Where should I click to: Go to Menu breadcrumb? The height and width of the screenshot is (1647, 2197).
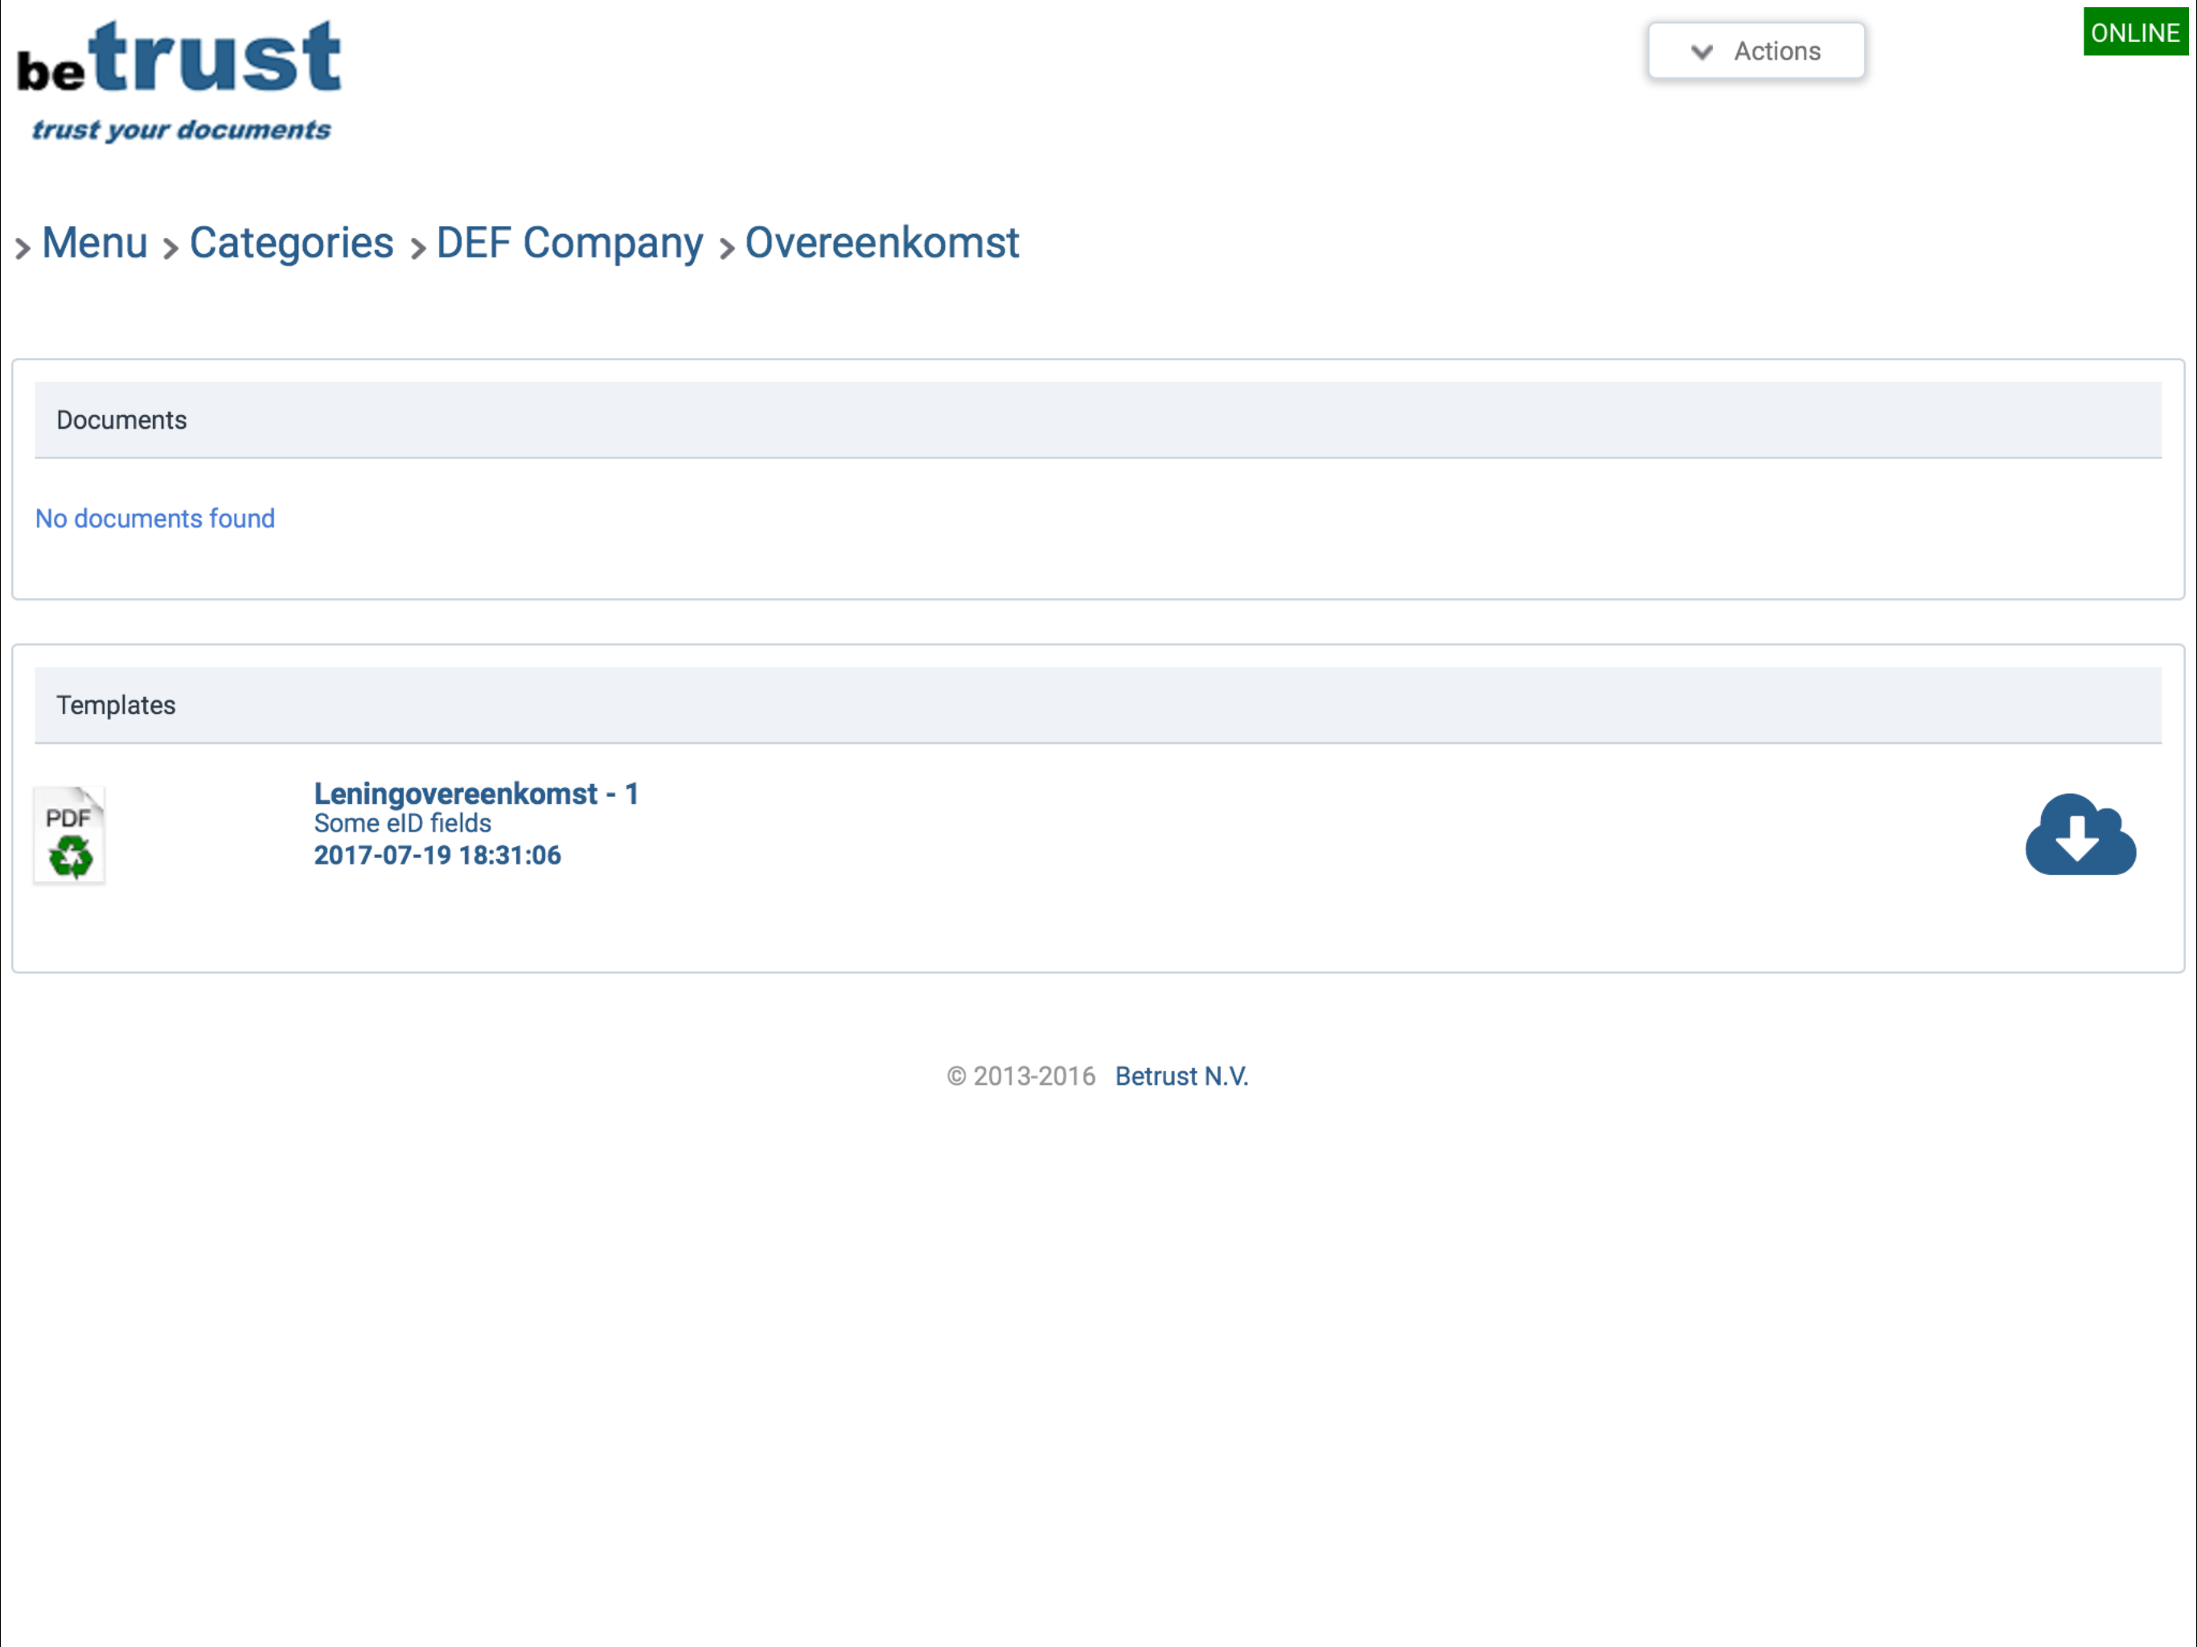pyautogui.click(x=94, y=244)
